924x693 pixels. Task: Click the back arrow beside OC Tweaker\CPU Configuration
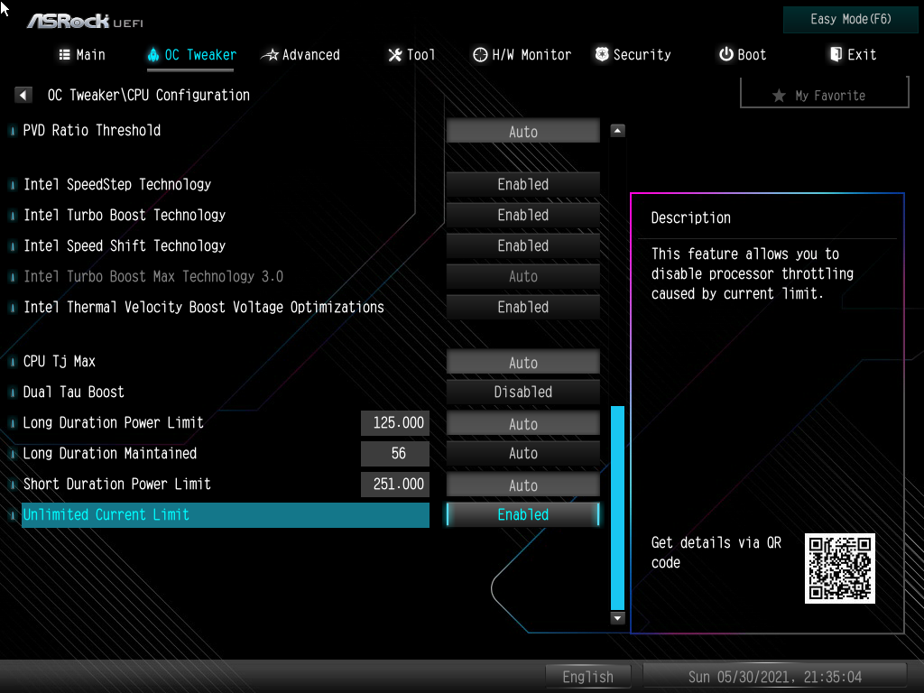[x=23, y=95]
